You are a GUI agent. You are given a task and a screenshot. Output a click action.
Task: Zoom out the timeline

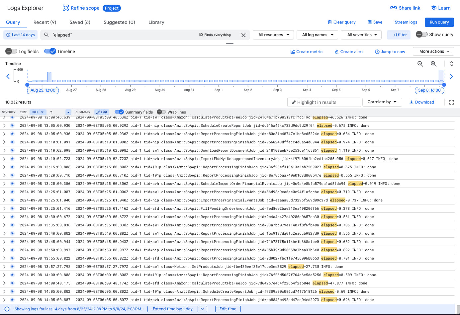[x=420, y=64]
